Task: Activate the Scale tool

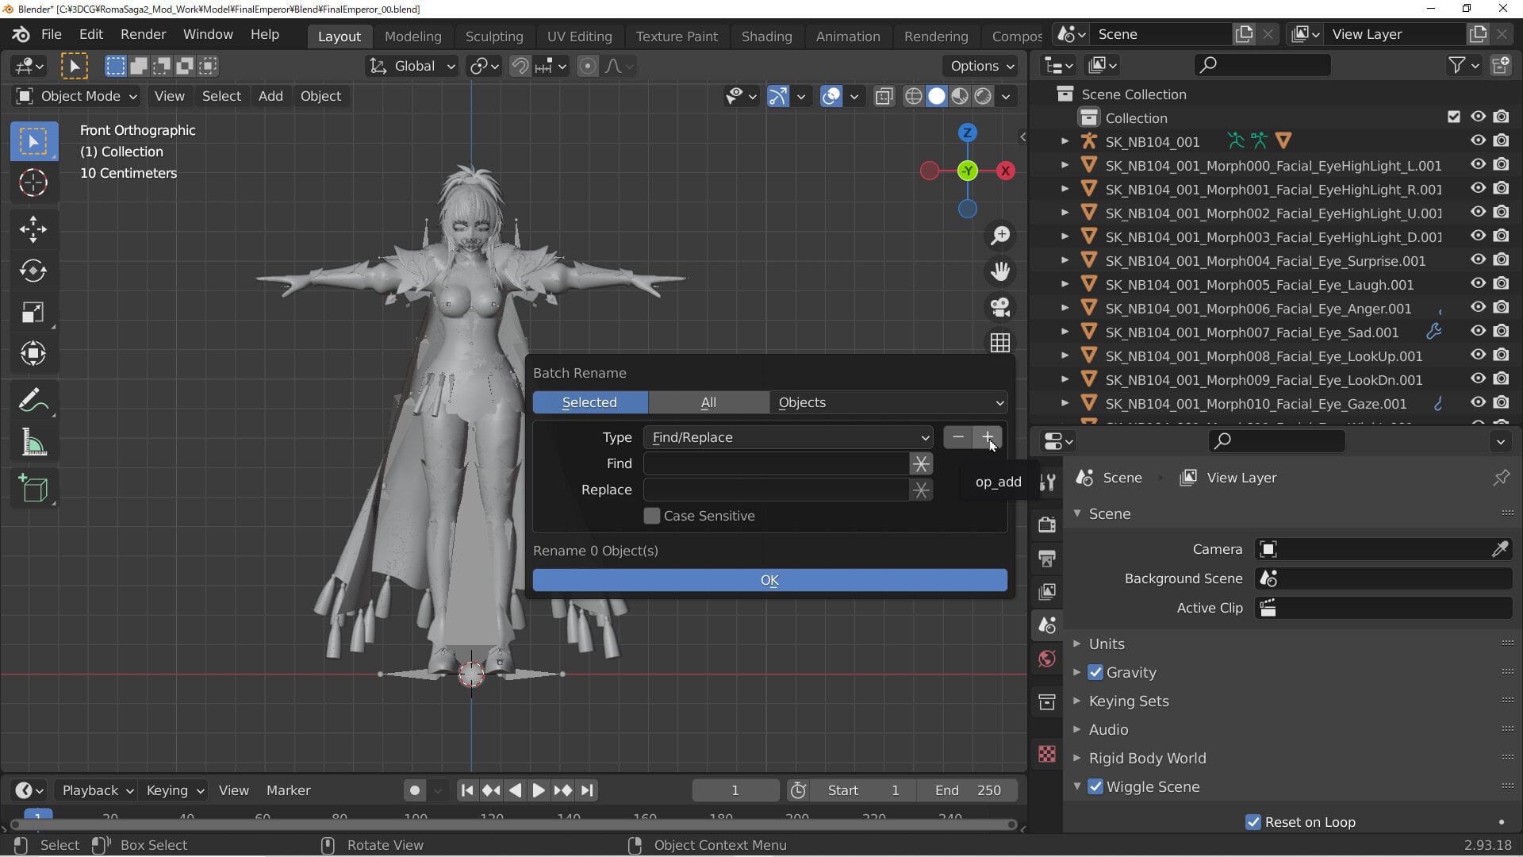Action: 33,313
